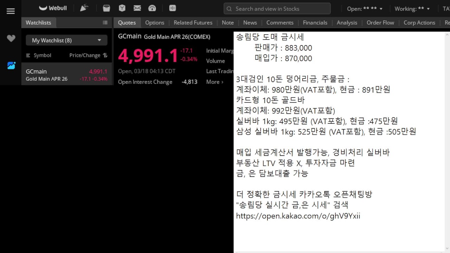This screenshot has width=450, height=253.
Task: Click the heart favorites sidebar icon
Action: 11,38
